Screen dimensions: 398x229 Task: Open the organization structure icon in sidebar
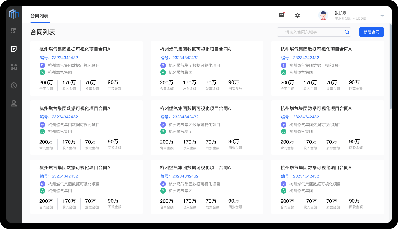(x=14, y=67)
